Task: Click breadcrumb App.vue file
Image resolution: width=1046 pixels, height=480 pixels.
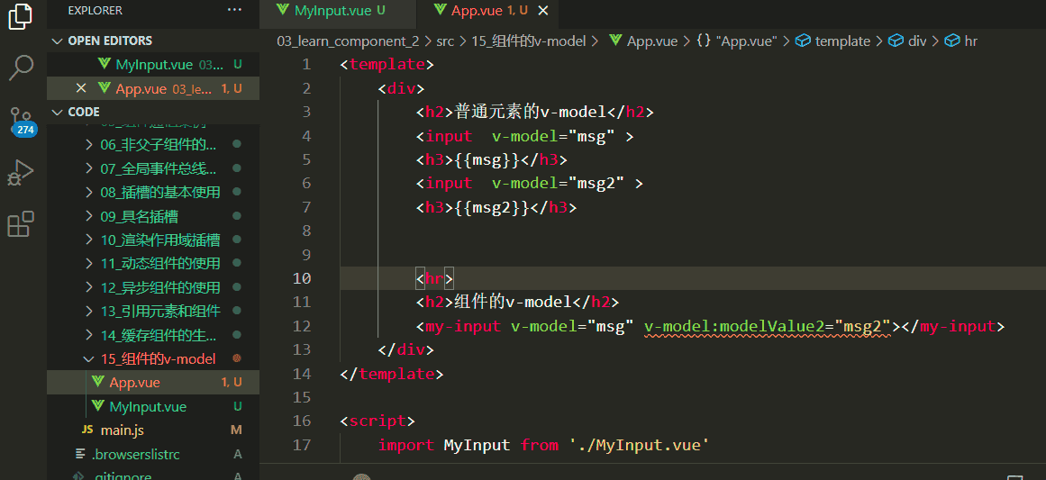Action: 643,41
